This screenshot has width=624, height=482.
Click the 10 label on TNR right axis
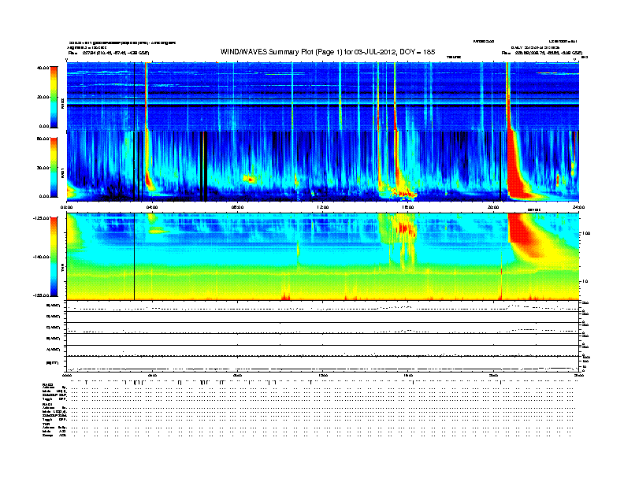coord(585,282)
